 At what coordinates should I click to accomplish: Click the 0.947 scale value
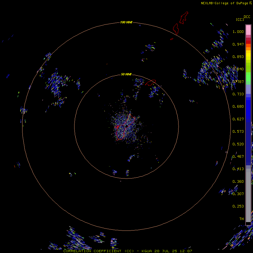238,44
